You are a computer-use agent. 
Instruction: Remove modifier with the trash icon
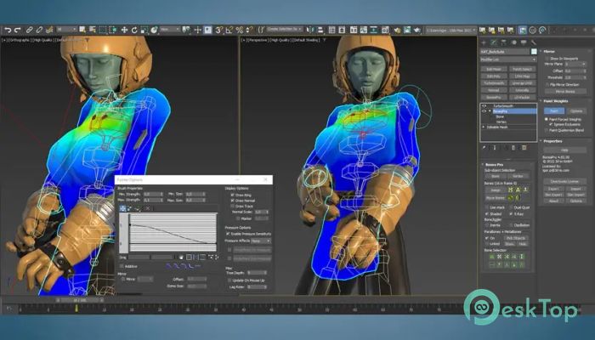513,148
